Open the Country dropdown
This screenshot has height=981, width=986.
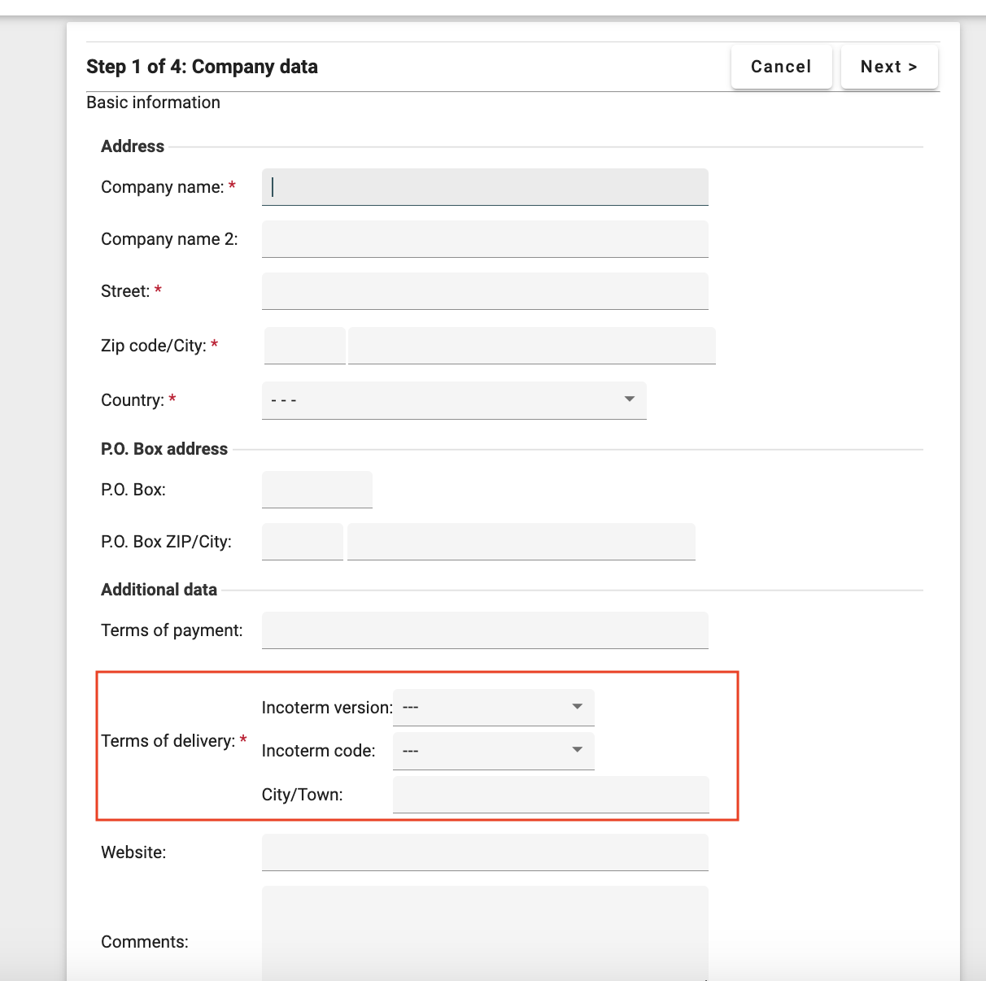pyautogui.click(x=454, y=400)
